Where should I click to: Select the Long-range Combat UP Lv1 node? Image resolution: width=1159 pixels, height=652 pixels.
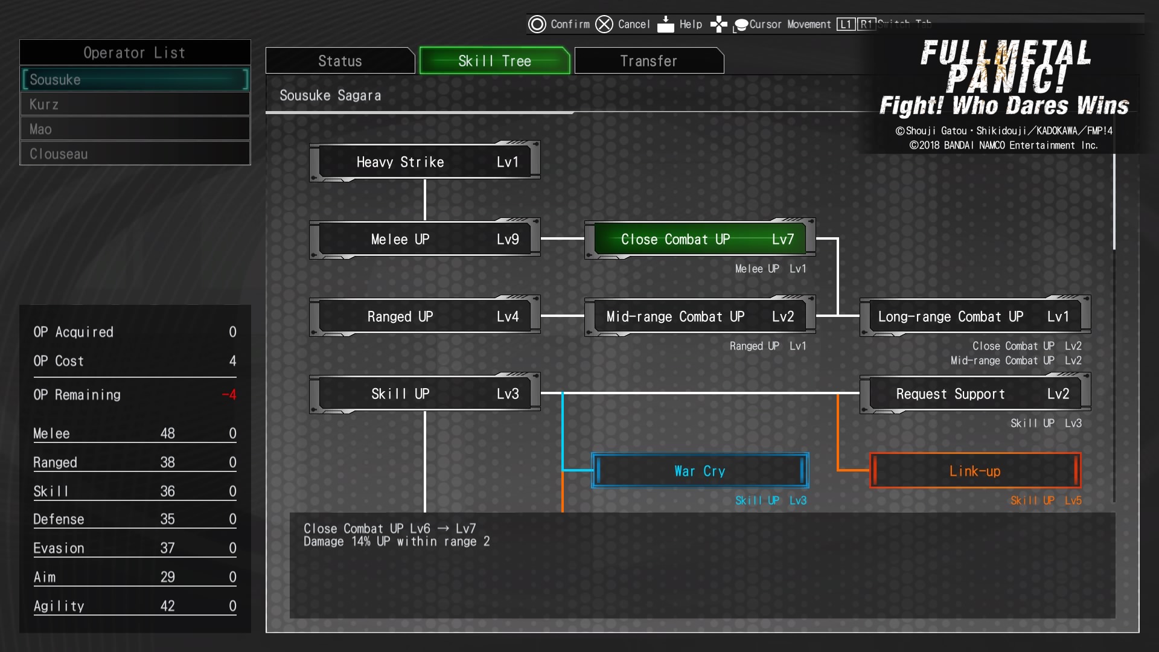tap(975, 316)
